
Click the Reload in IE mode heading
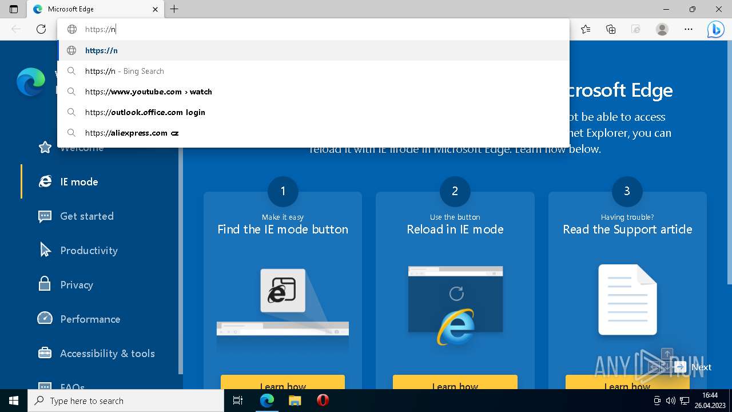pyautogui.click(x=455, y=229)
